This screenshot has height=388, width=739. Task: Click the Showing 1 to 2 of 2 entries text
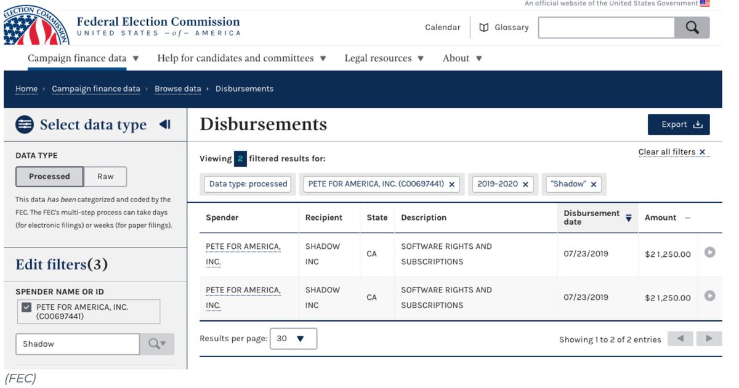point(610,339)
